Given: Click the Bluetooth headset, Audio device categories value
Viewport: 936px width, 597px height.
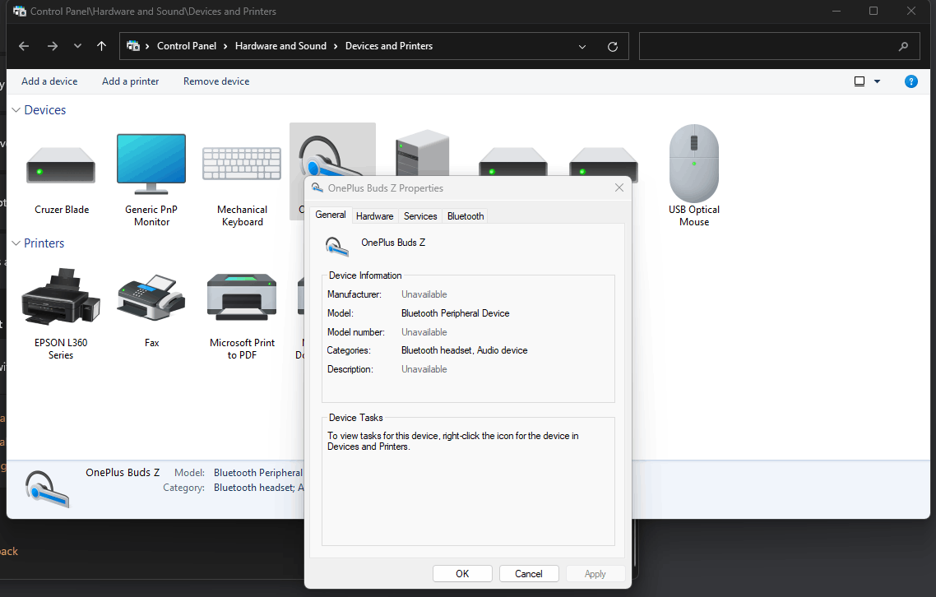Looking at the screenshot, I should click(464, 350).
